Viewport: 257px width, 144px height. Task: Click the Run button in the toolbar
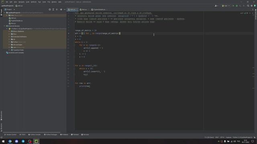[233, 6]
